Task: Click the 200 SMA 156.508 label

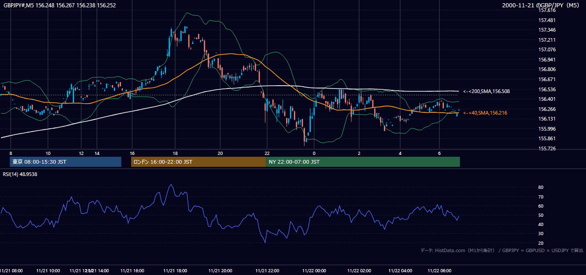Action: [x=486, y=91]
